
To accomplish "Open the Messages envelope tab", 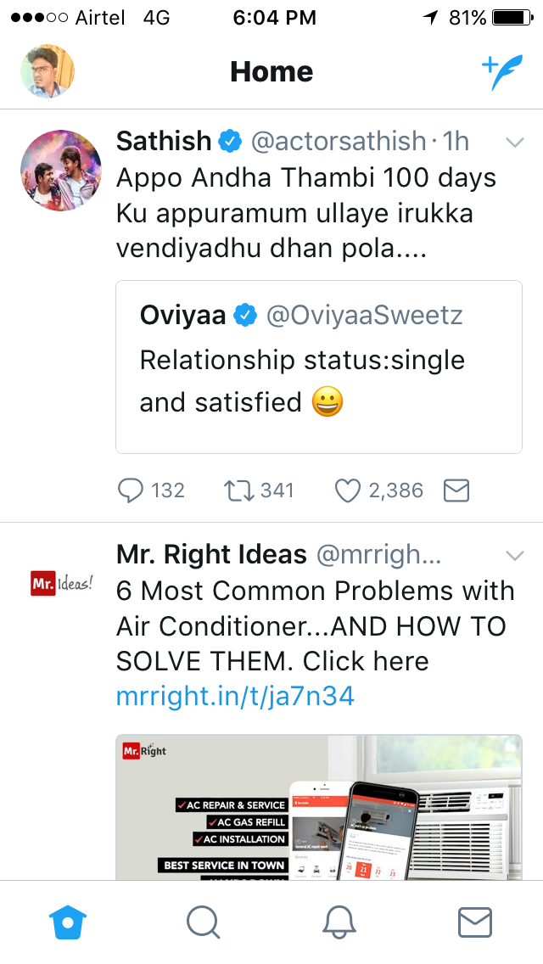I will point(475,922).
